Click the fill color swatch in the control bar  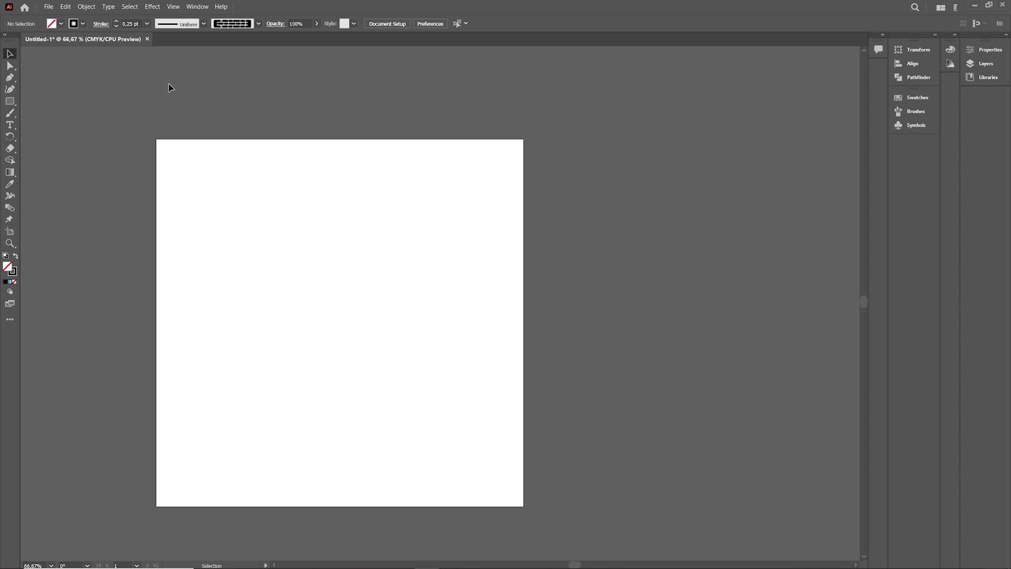click(51, 24)
